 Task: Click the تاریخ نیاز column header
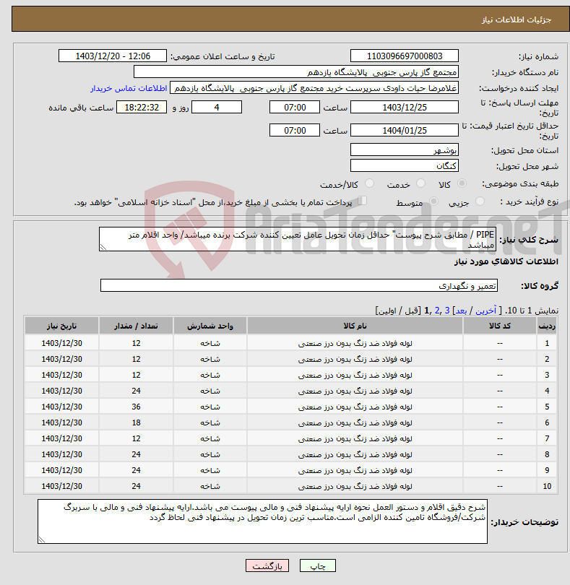(61, 326)
